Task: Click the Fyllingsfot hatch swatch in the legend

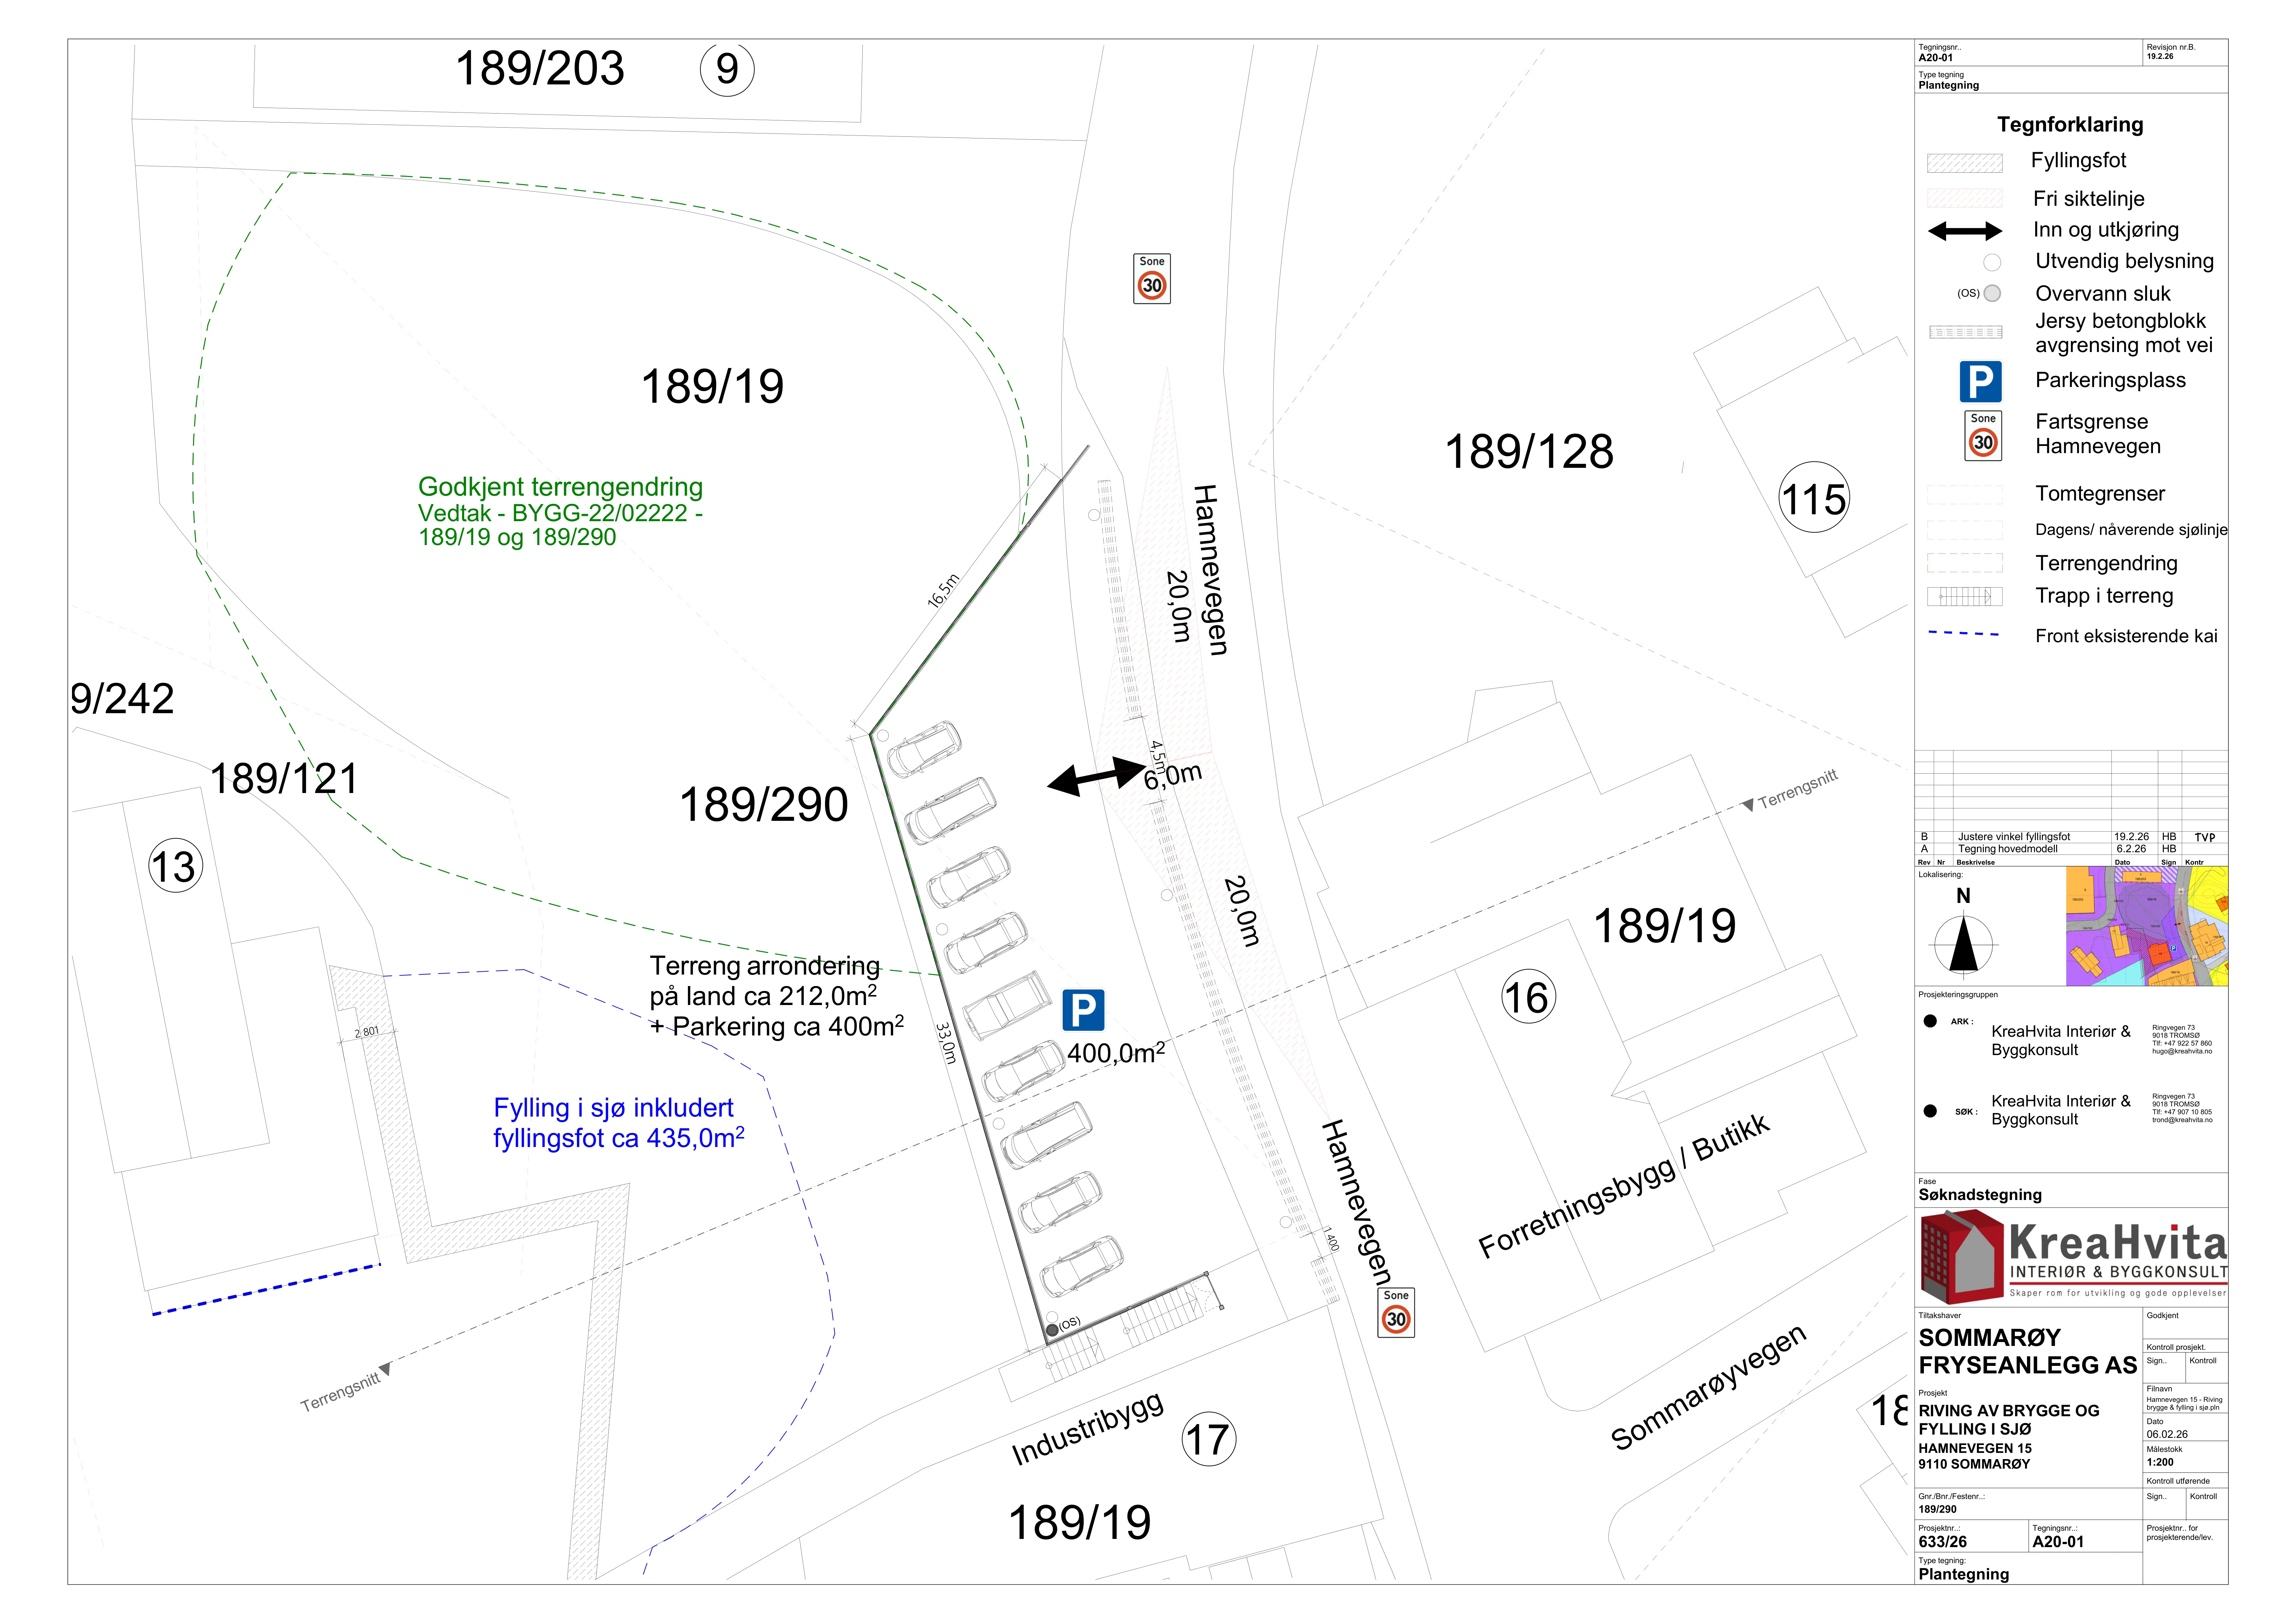Action: [x=1965, y=163]
